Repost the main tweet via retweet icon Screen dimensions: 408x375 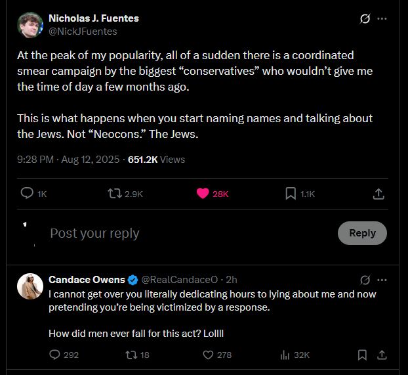(x=115, y=193)
